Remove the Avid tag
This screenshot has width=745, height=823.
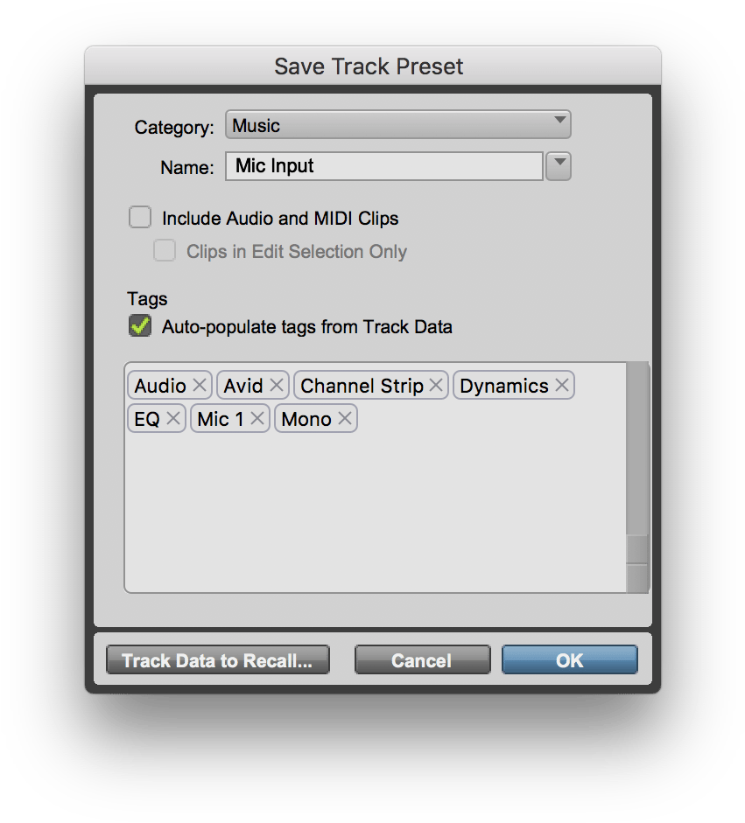(277, 385)
